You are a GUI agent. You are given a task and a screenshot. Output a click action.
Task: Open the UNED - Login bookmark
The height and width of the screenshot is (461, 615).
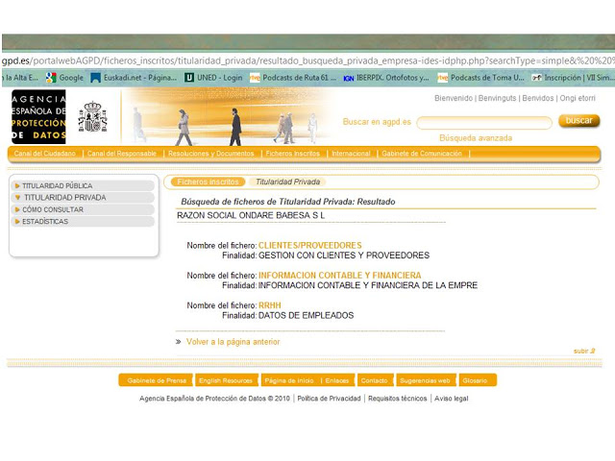[214, 77]
